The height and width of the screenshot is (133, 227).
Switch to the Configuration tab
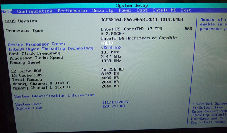[35, 11]
